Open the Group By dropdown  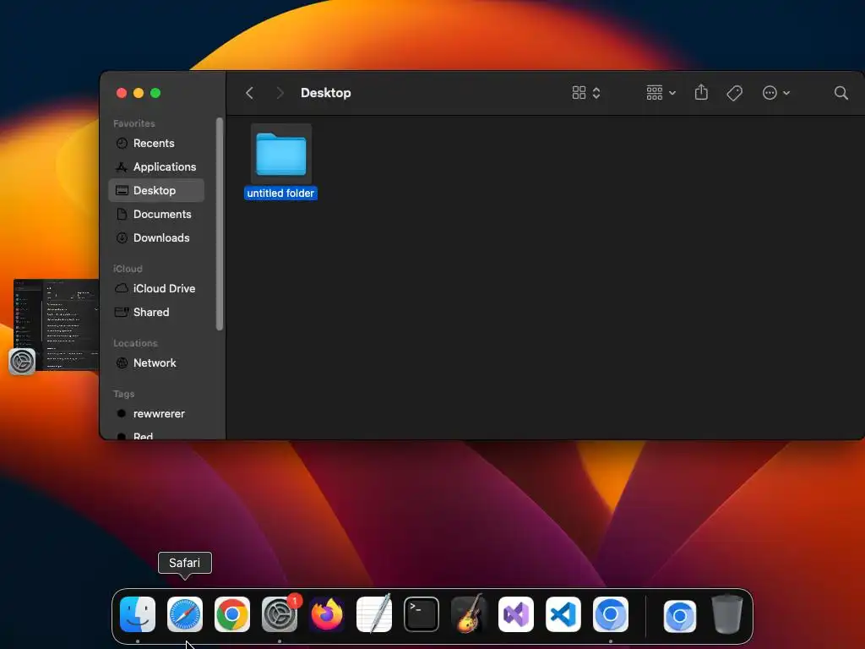click(x=661, y=93)
